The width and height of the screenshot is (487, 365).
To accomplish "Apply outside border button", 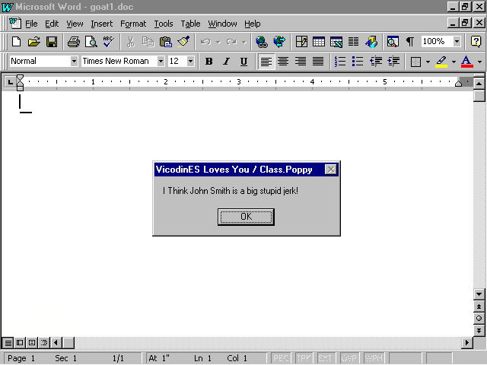I will (415, 62).
